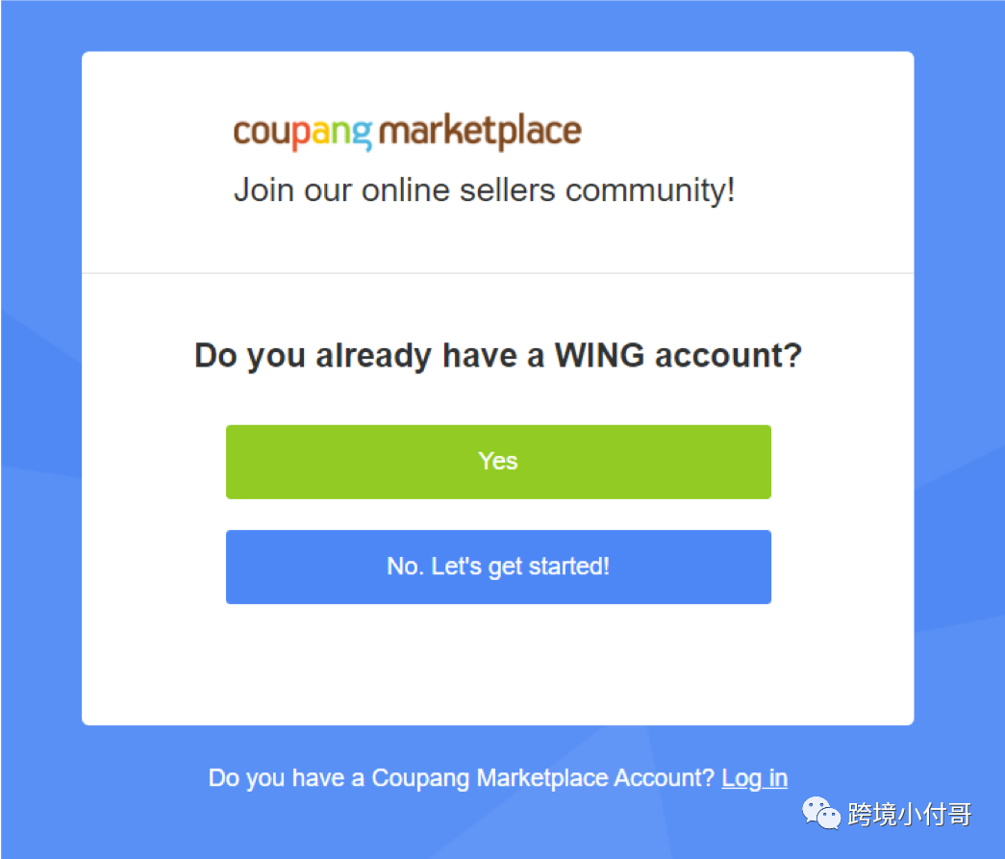This screenshot has width=1005, height=859.
Task: Click the word "account?" in the heading
Action: [x=728, y=356]
